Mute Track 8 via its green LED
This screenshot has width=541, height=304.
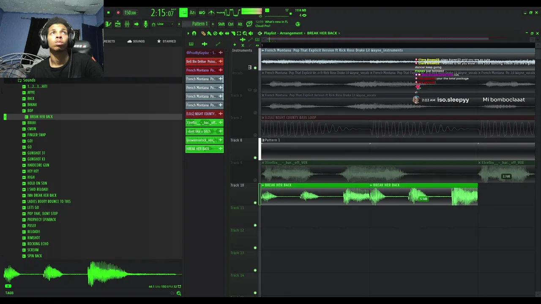(255, 158)
